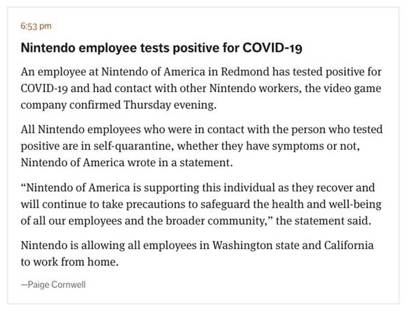Click the phrase the statement said
Viewport: 409px width, 311px height.
(x=323, y=221)
